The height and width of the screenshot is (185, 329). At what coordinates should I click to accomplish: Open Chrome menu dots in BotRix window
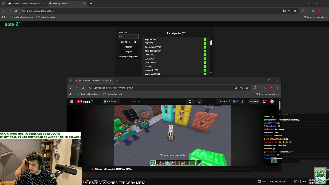(x=325, y=11)
